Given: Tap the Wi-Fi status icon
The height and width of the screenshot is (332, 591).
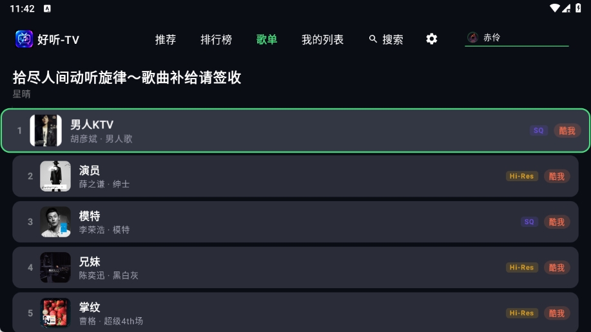Looking at the screenshot, I should coord(554,8).
